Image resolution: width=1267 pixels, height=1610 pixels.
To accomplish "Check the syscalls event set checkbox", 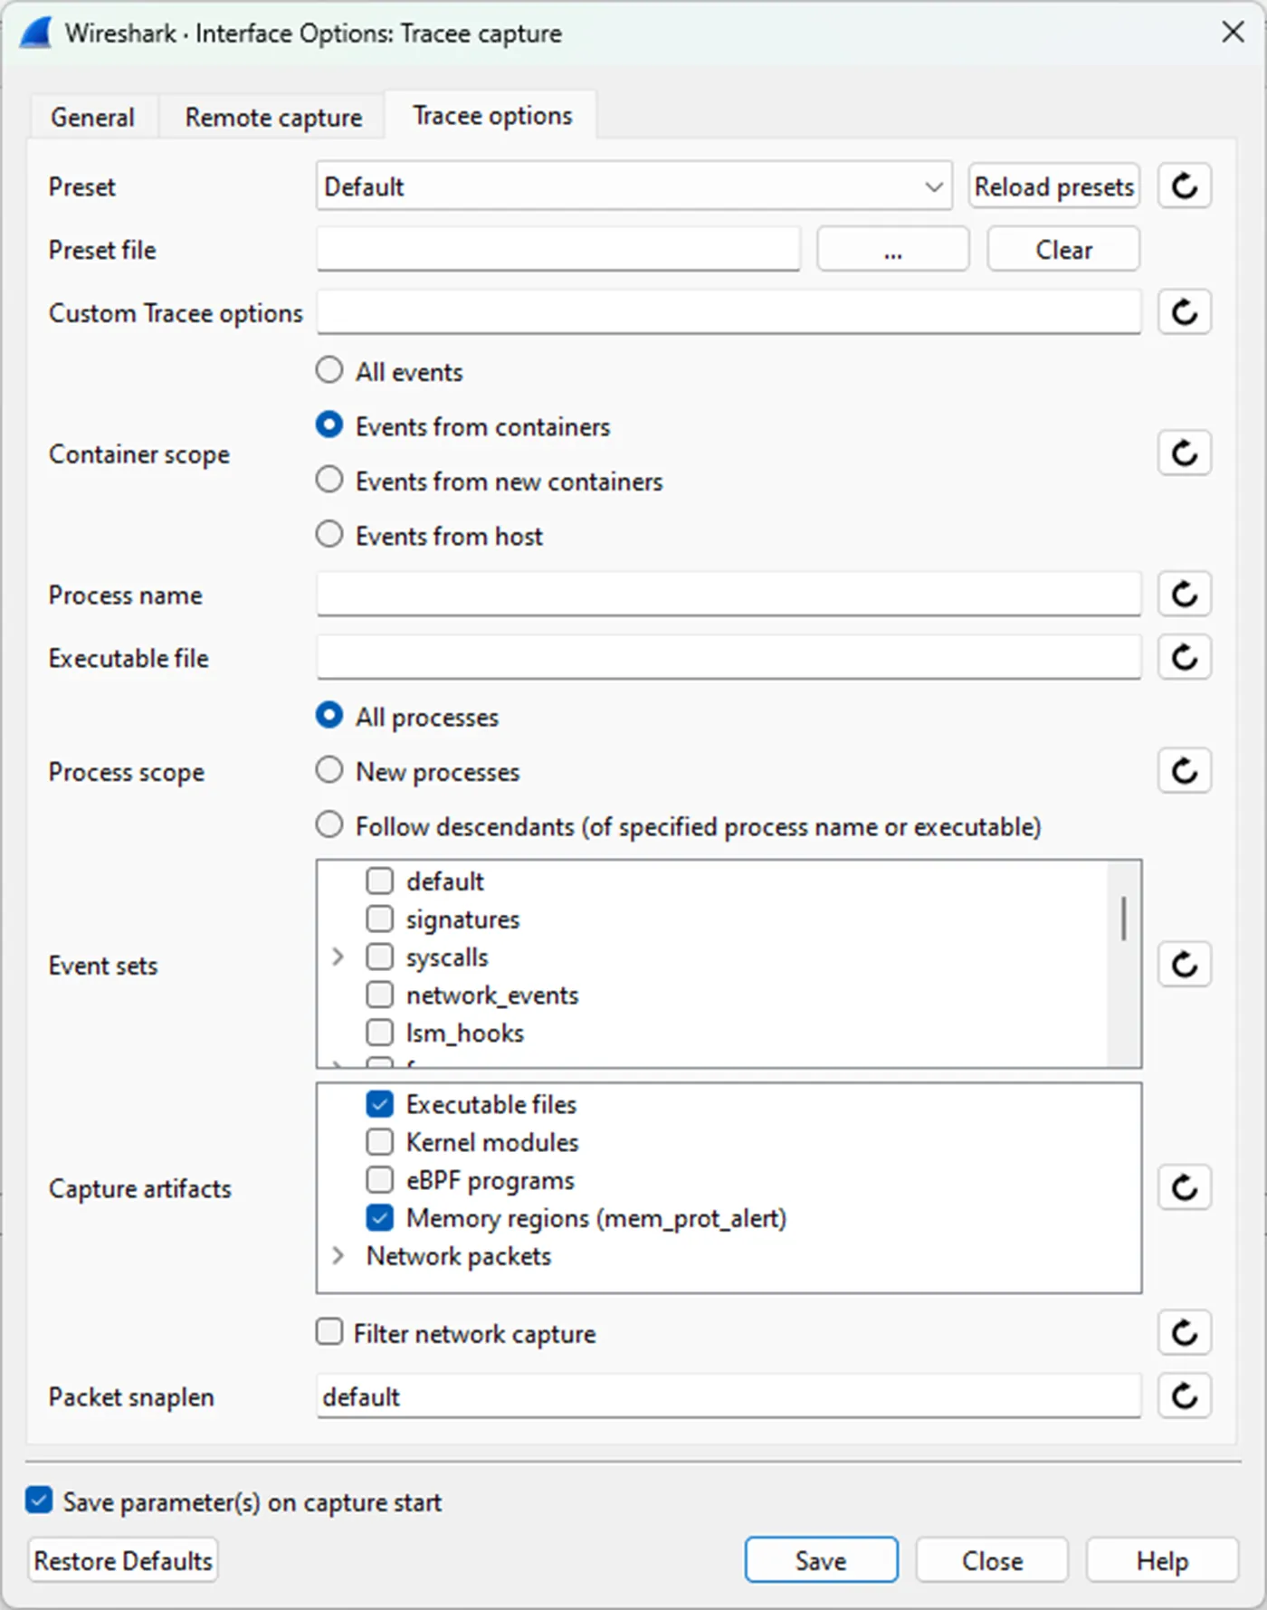I will tap(380, 957).
